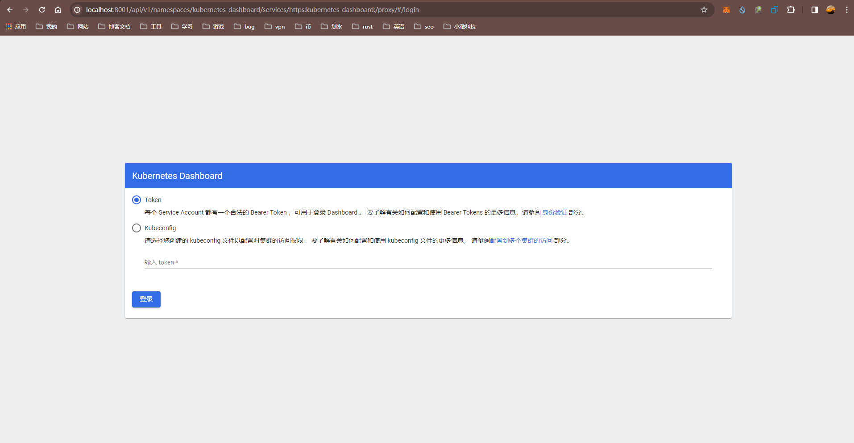The image size is (854, 443).
Task: Toggle the browser side panel
Action: pos(814,10)
